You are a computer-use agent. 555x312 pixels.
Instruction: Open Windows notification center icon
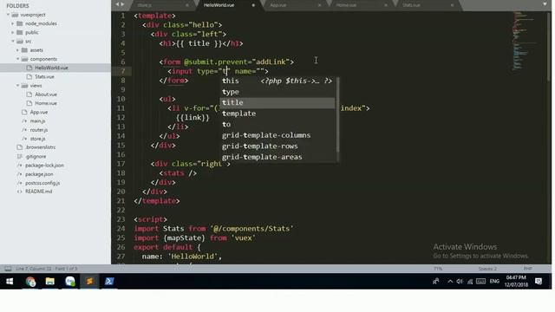coord(539,282)
